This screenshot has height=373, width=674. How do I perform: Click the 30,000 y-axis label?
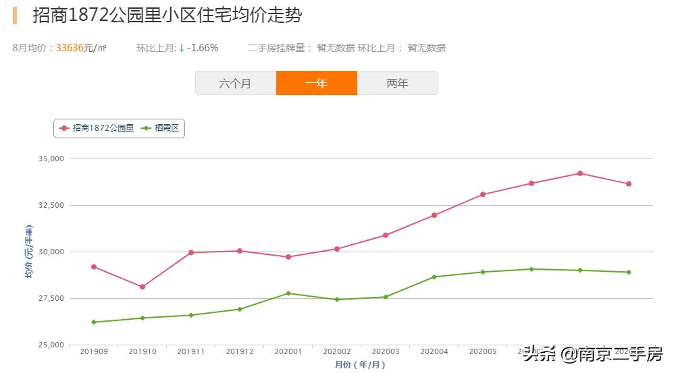coord(51,252)
